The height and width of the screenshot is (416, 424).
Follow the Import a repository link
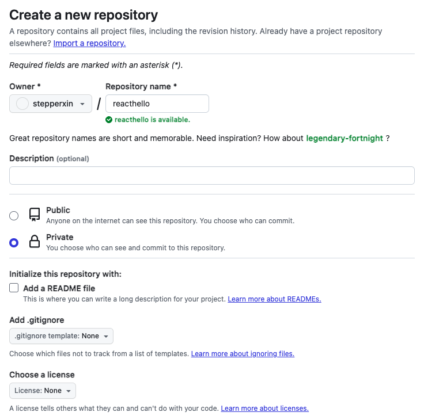(x=89, y=43)
